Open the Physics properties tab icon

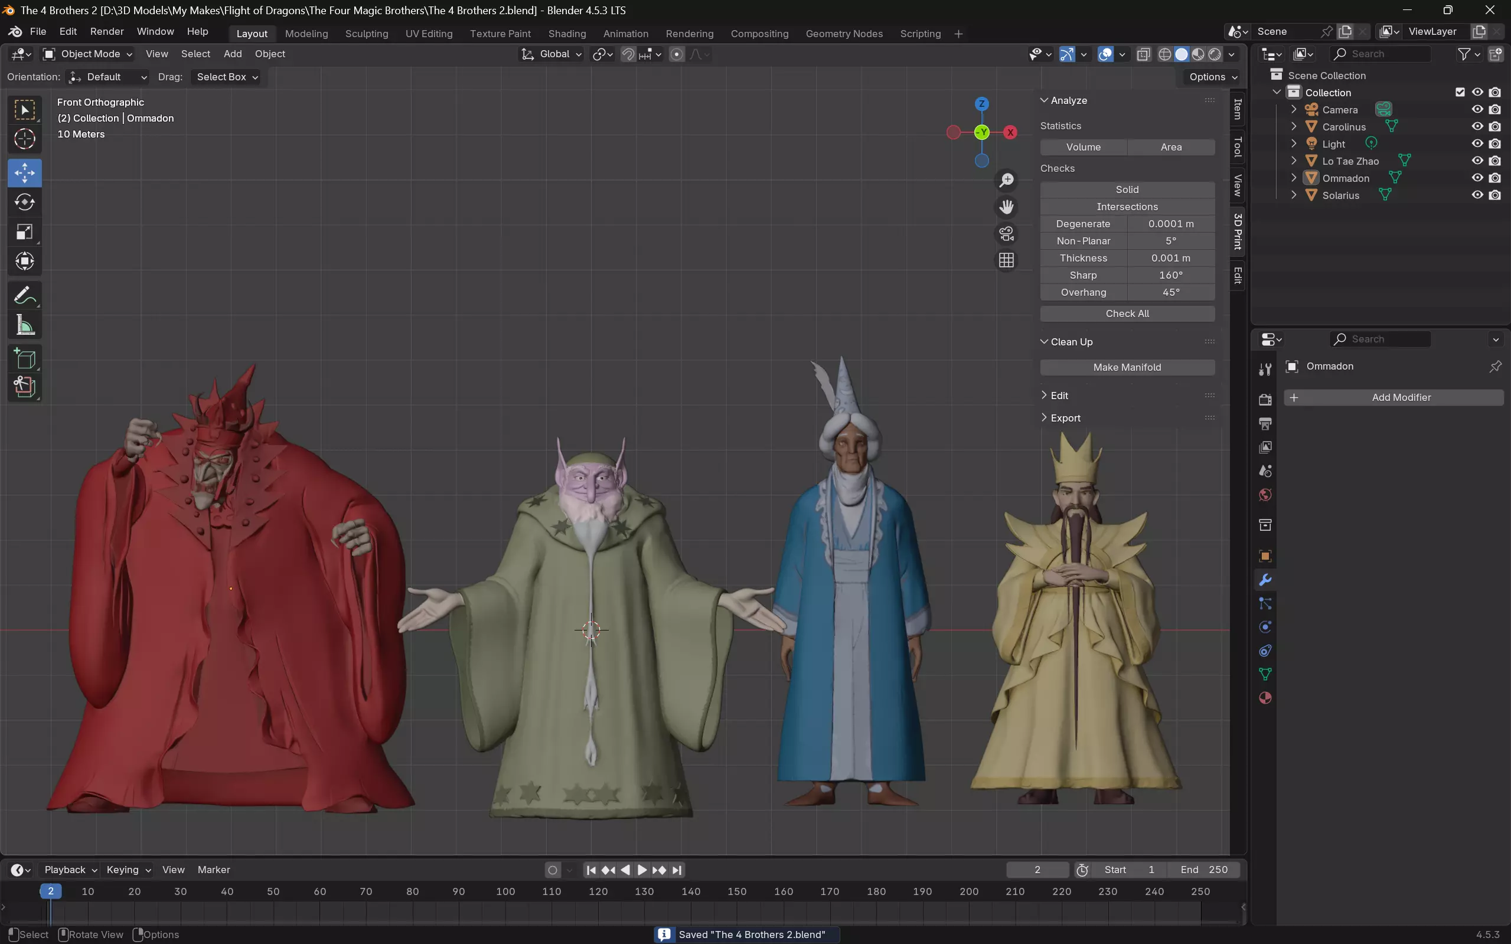coord(1265,627)
